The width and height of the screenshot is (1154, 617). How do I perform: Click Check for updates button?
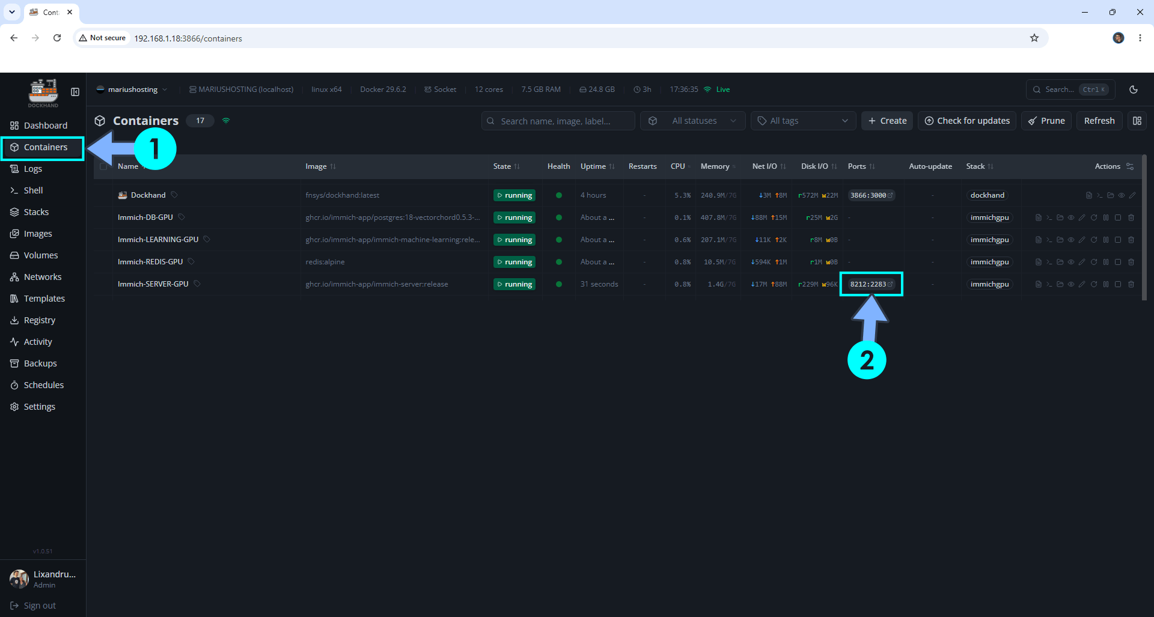967,121
